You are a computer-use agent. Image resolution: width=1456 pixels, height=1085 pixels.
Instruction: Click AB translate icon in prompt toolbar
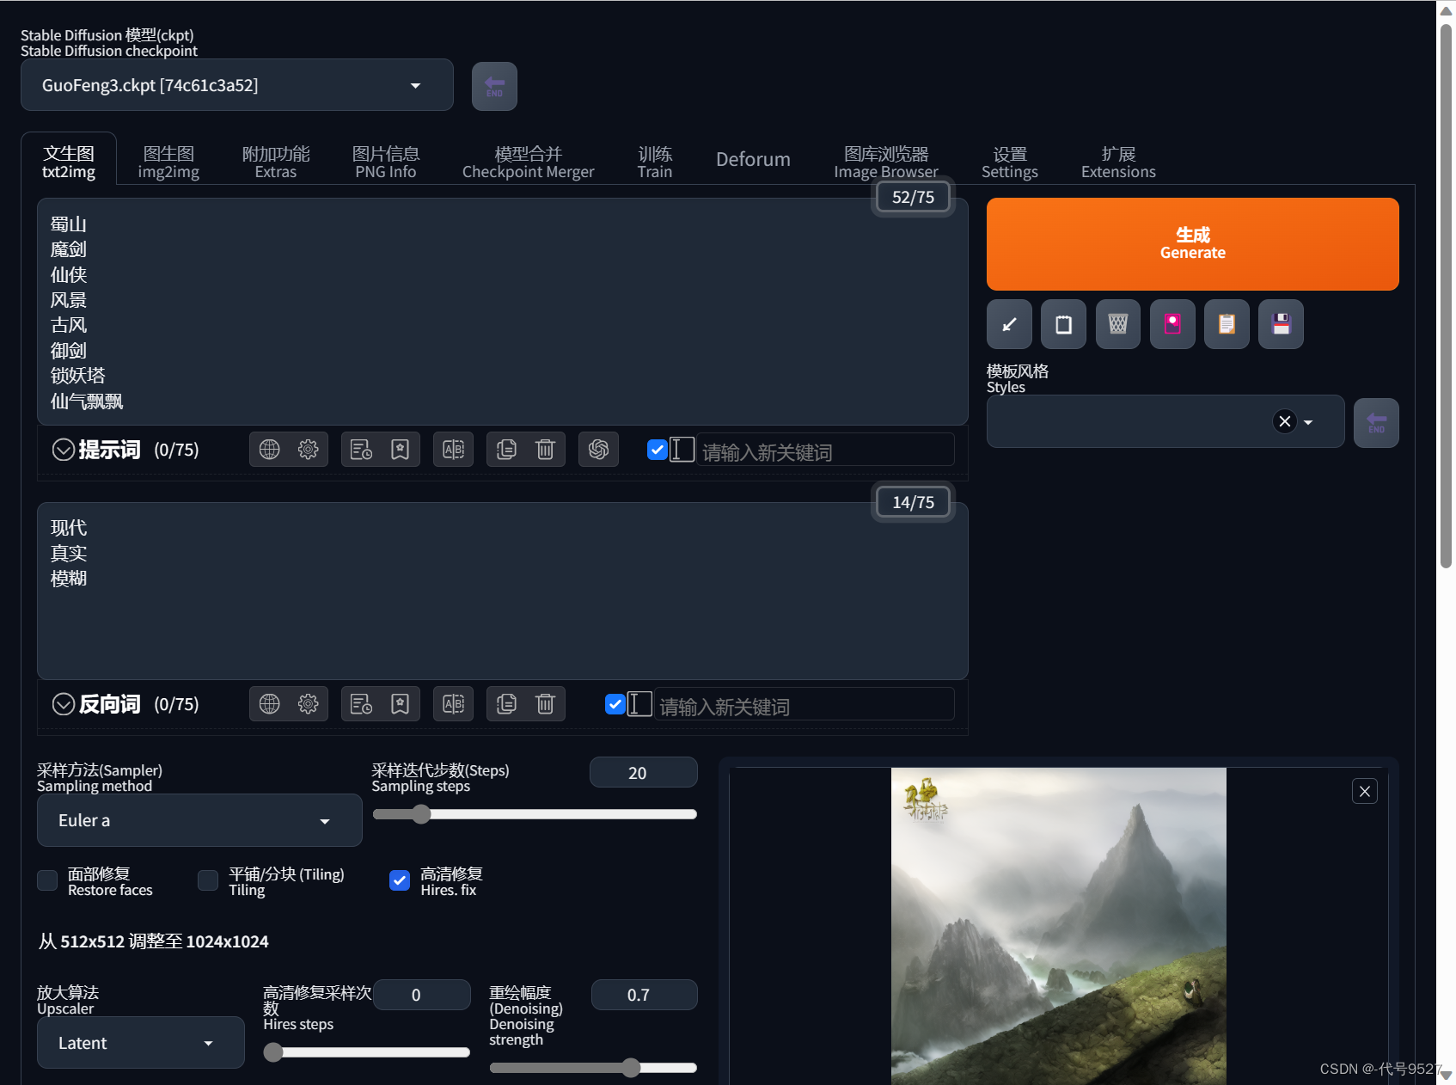tap(453, 449)
